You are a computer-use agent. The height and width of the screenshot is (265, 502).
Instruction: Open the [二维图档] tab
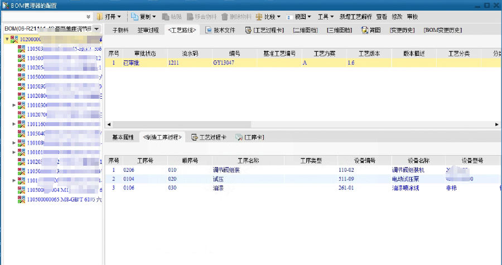pos(305,30)
